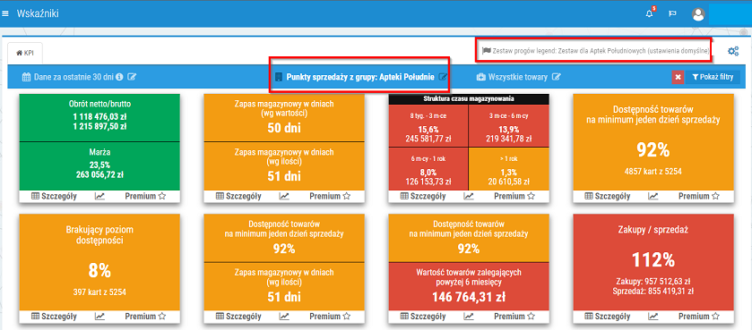Show chart for Zakupy / sprzedaż tile

pos(653,316)
